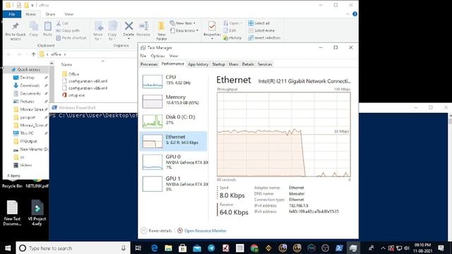The width and height of the screenshot is (452, 254).
Task: Select Documents in navigation pane
Action: (30, 93)
